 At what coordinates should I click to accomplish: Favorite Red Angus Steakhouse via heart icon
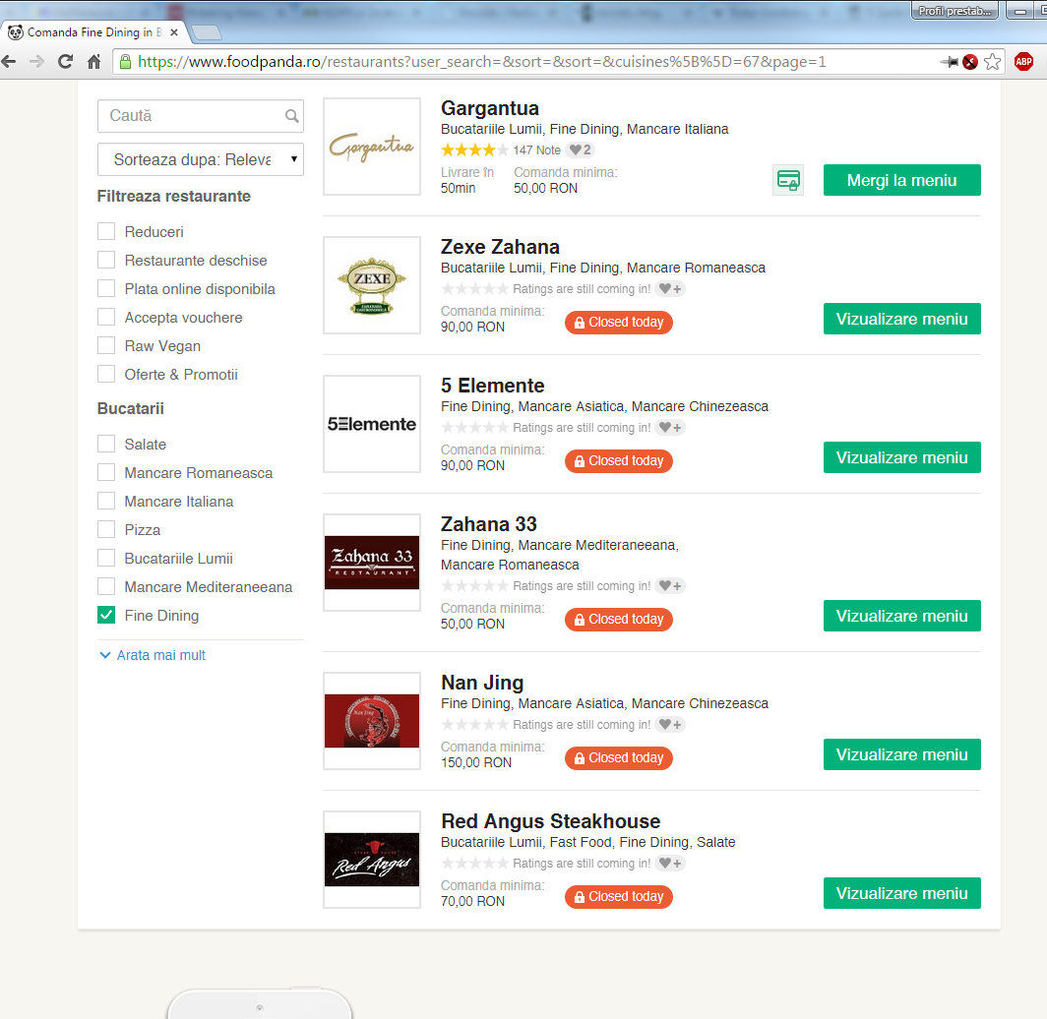coord(670,864)
